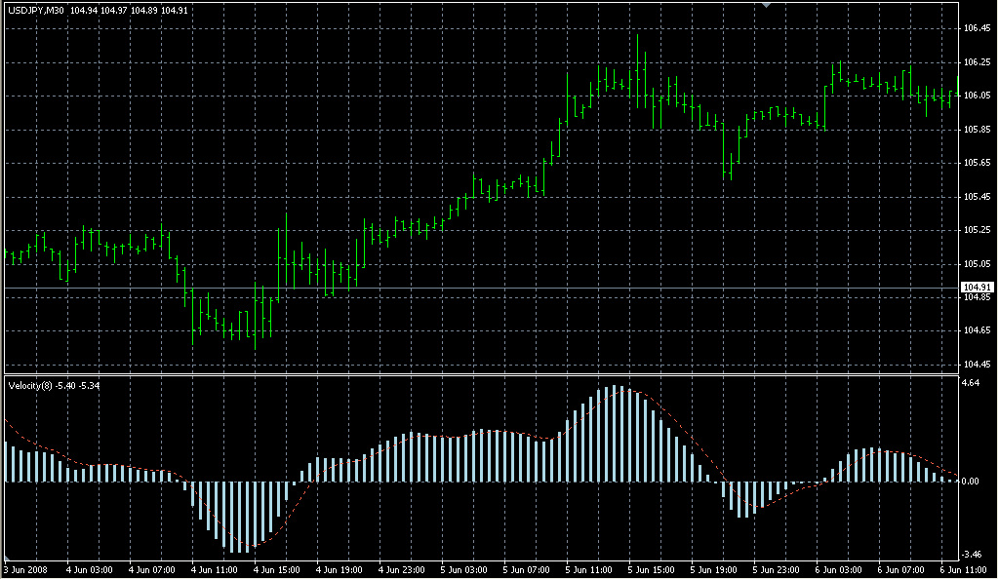The image size is (999, 579).
Task: Click the 4.64 indicator scale value
Action: tap(971, 384)
